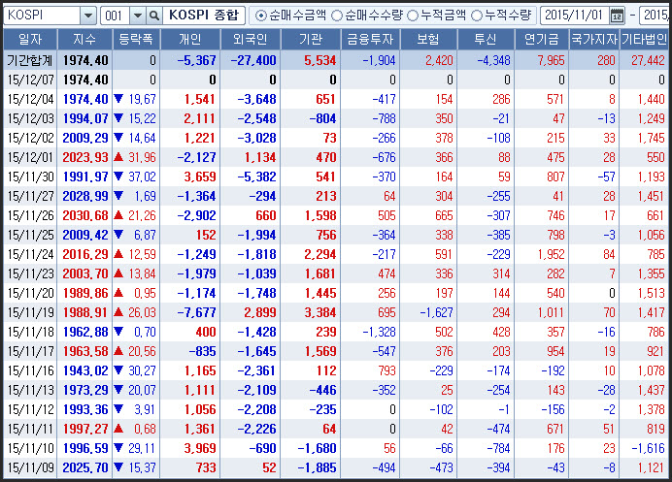Click total institution value 5,534

click(x=320, y=60)
